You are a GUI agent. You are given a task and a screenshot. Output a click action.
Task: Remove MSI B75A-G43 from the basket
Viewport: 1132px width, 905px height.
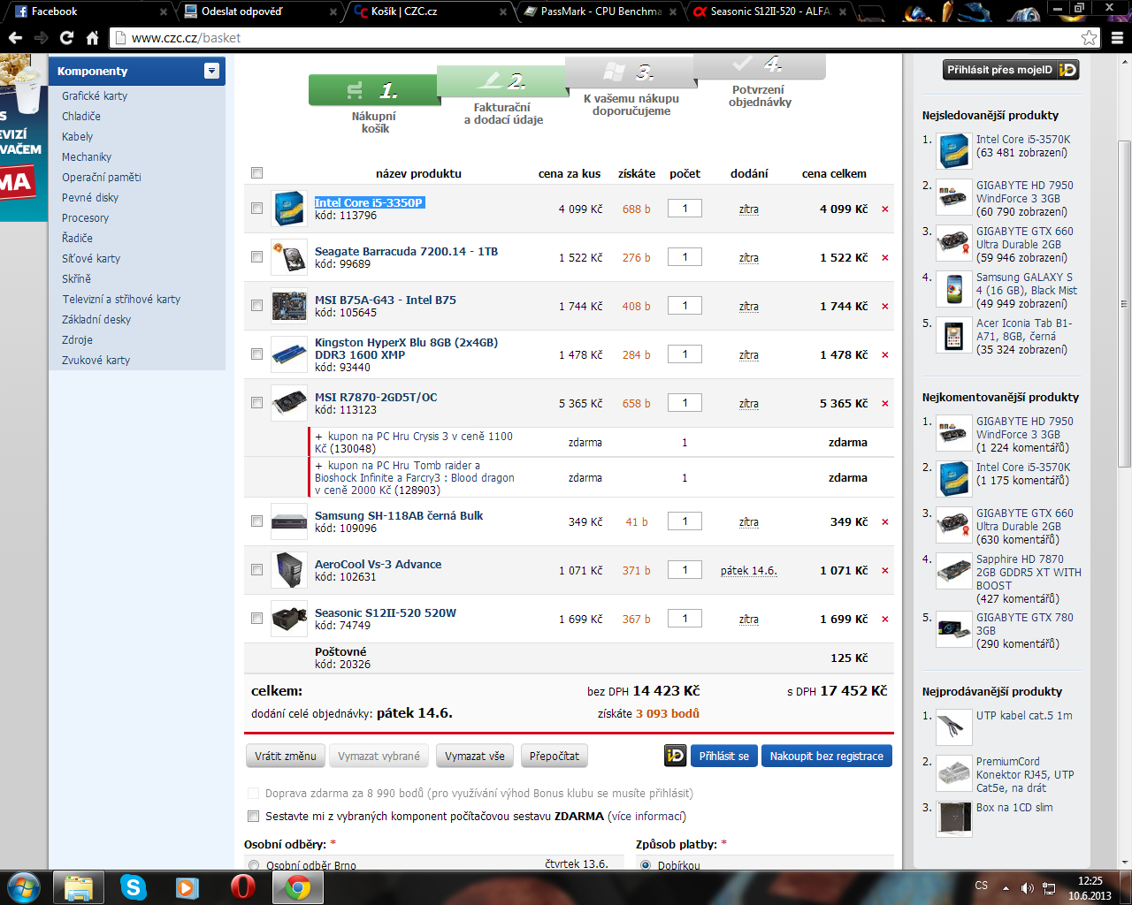pos(885,307)
